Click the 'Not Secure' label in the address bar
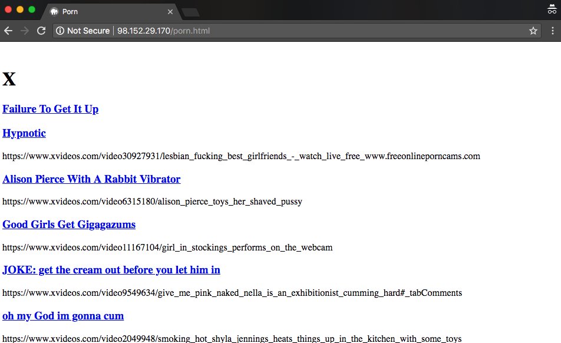 (88, 31)
